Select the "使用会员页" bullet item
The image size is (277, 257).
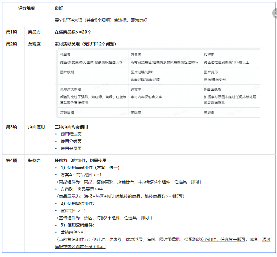[x=71, y=148]
